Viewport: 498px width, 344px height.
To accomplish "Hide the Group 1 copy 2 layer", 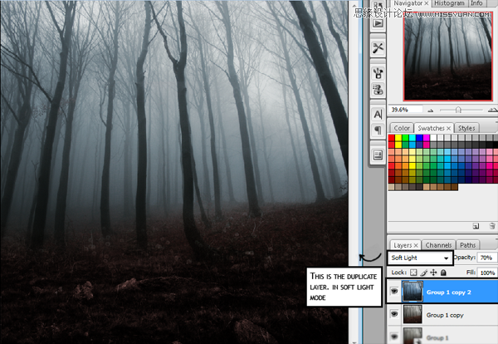I will (394, 291).
